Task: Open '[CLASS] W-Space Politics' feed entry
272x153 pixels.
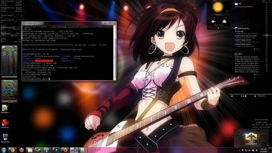Action: (x=243, y=44)
